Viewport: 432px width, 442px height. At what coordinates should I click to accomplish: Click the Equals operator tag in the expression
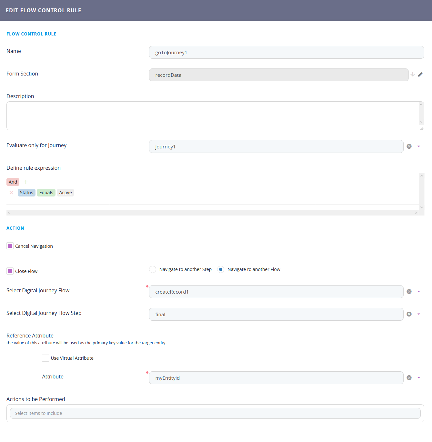coord(46,193)
